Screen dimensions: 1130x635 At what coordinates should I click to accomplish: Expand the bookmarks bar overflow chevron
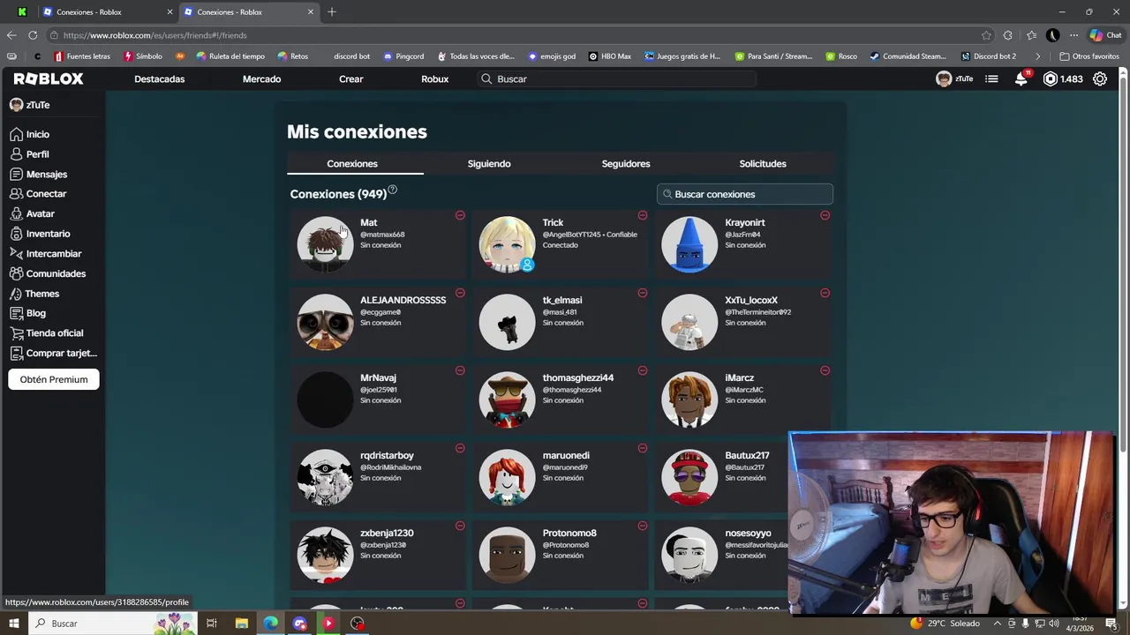pyautogui.click(x=1038, y=56)
